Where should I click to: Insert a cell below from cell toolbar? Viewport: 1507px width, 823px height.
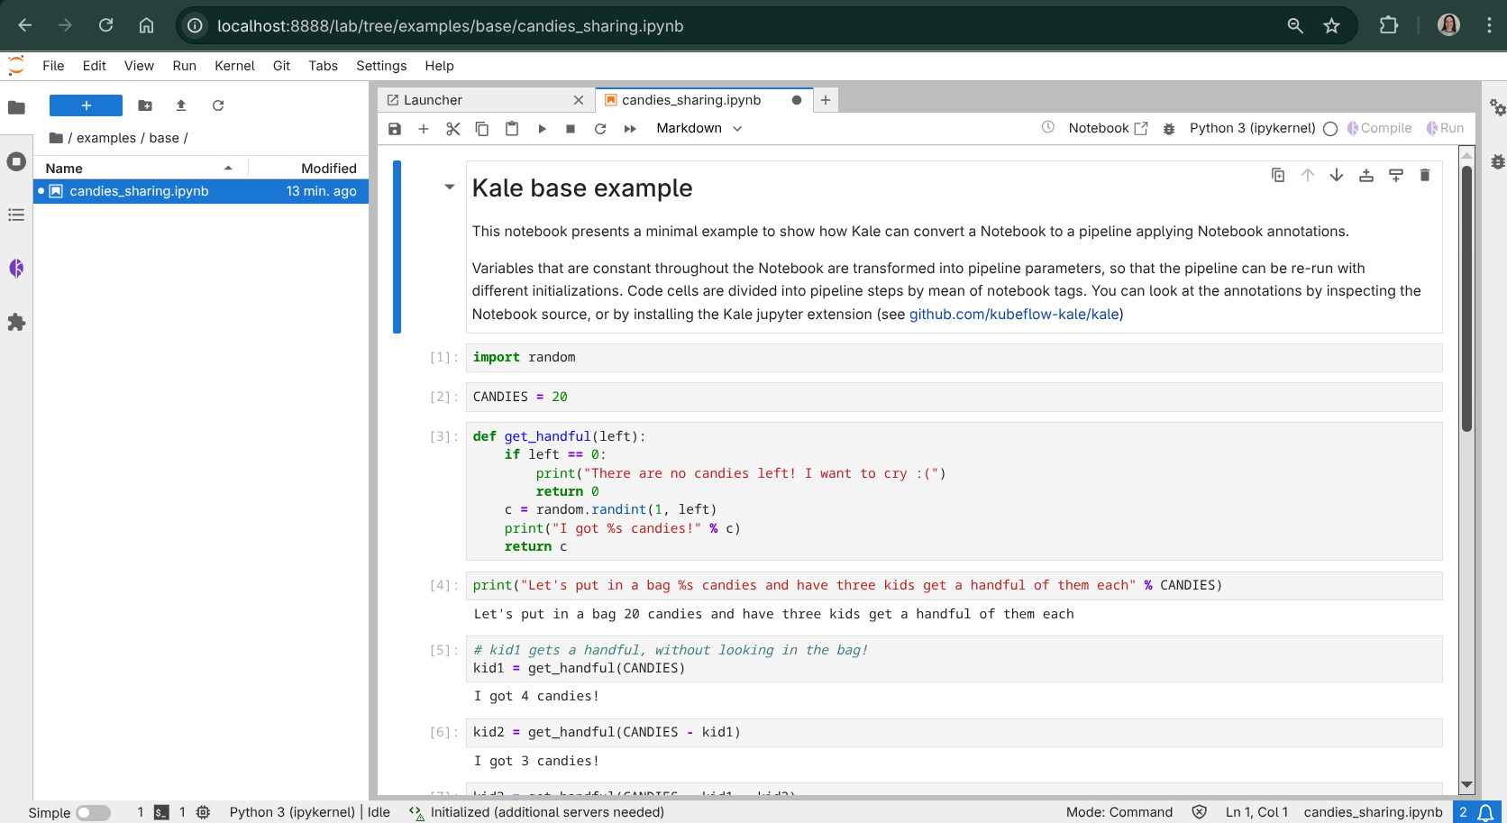tap(1396, 175)
